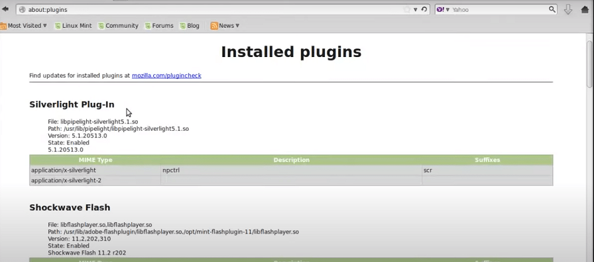The image size is (594, 262).
Task: Select the adobe-flashplugin path line
Action: tap(173, 231)
